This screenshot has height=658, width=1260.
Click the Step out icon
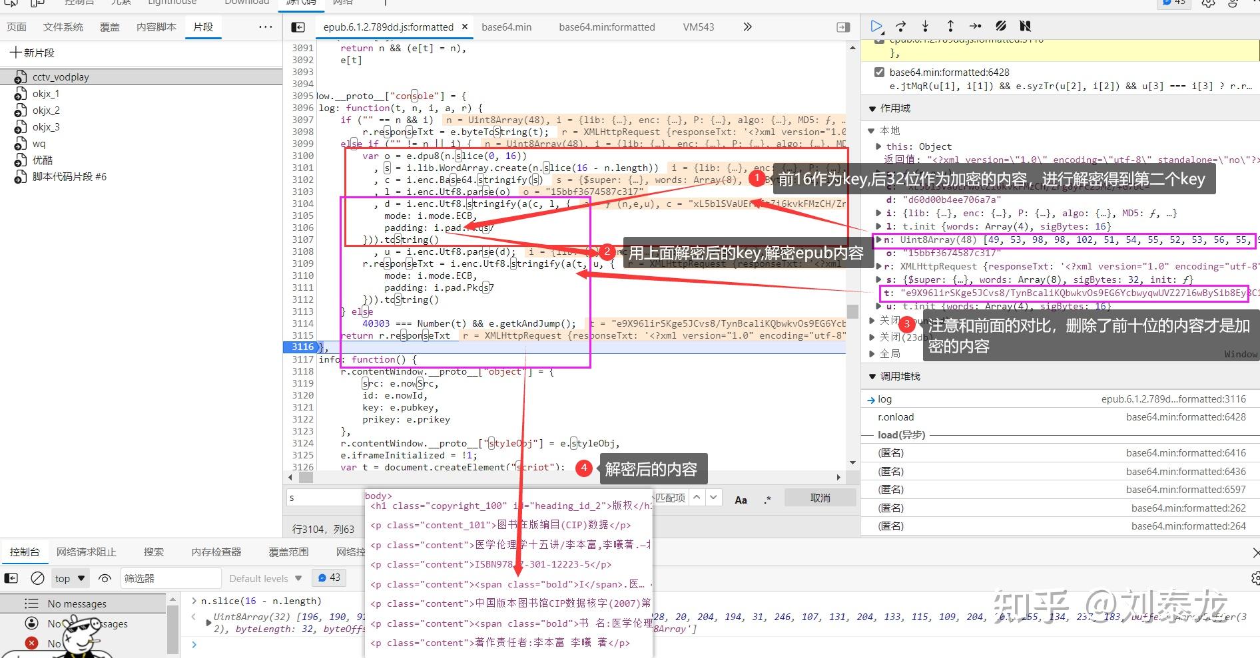(950, 27)
